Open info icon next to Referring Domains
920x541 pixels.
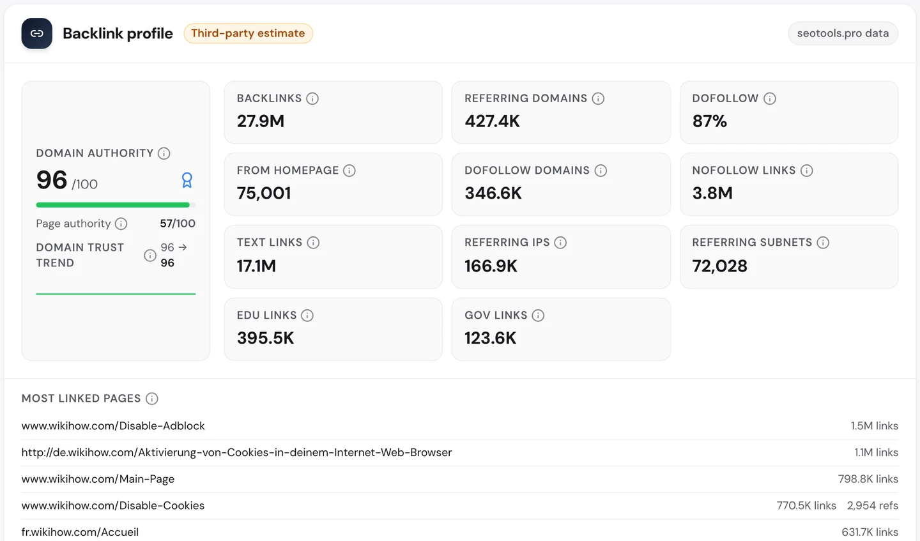pyautogui.click(x=598, y=98)
